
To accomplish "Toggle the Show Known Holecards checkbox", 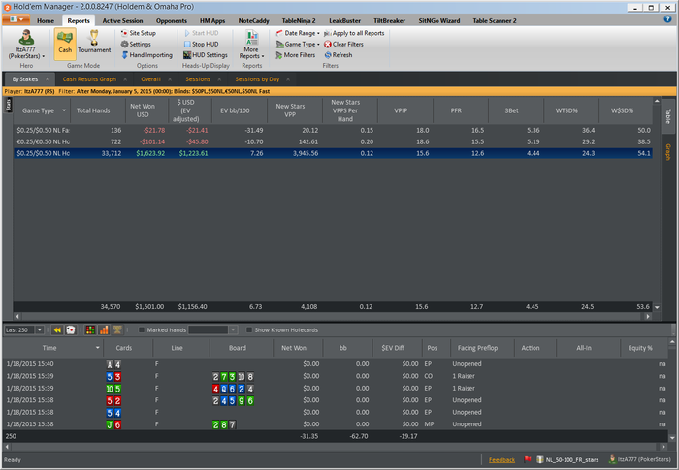I will (x=249, y=329).
